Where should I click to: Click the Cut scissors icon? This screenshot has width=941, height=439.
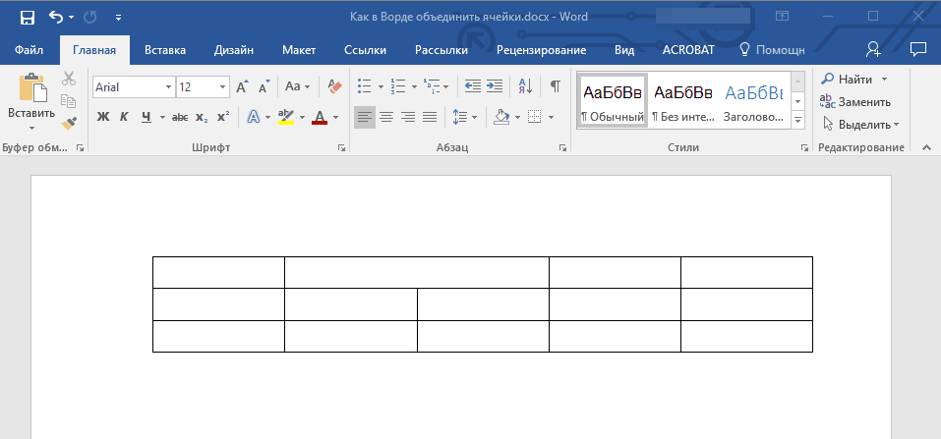69,80
